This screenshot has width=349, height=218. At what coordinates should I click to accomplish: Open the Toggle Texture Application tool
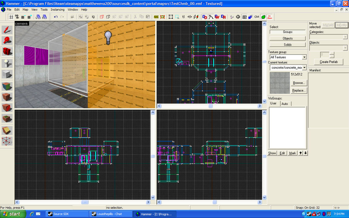7,86
